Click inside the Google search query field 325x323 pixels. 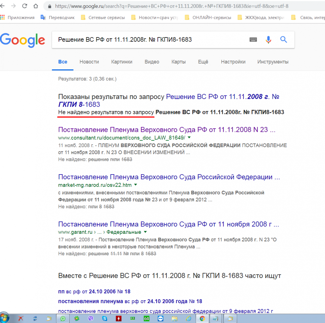[149, 40]
